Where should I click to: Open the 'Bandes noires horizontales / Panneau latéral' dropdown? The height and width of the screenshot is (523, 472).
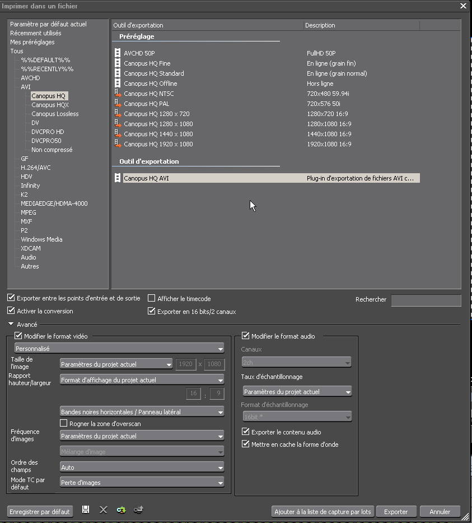click(142, 411)
